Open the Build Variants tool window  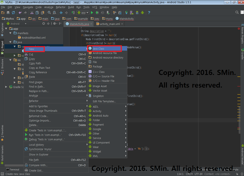click(2, 154)
